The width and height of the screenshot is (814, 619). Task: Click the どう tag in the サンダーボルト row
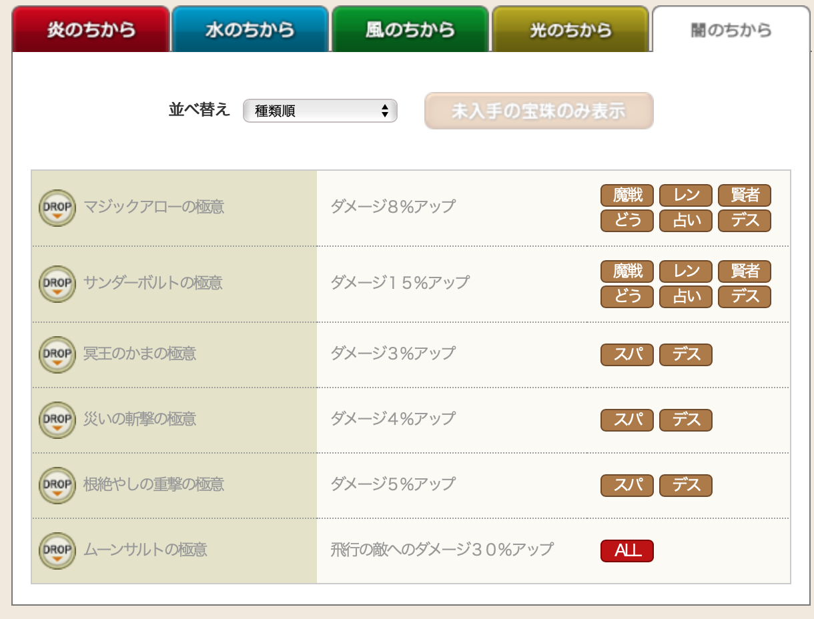[627, 297]
